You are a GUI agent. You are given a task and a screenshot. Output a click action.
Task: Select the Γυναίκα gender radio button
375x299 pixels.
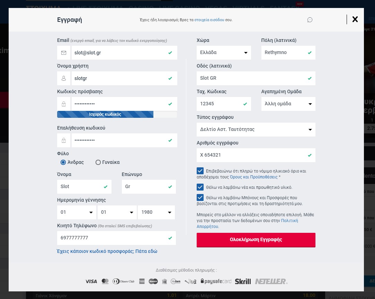tap(98, 162)
